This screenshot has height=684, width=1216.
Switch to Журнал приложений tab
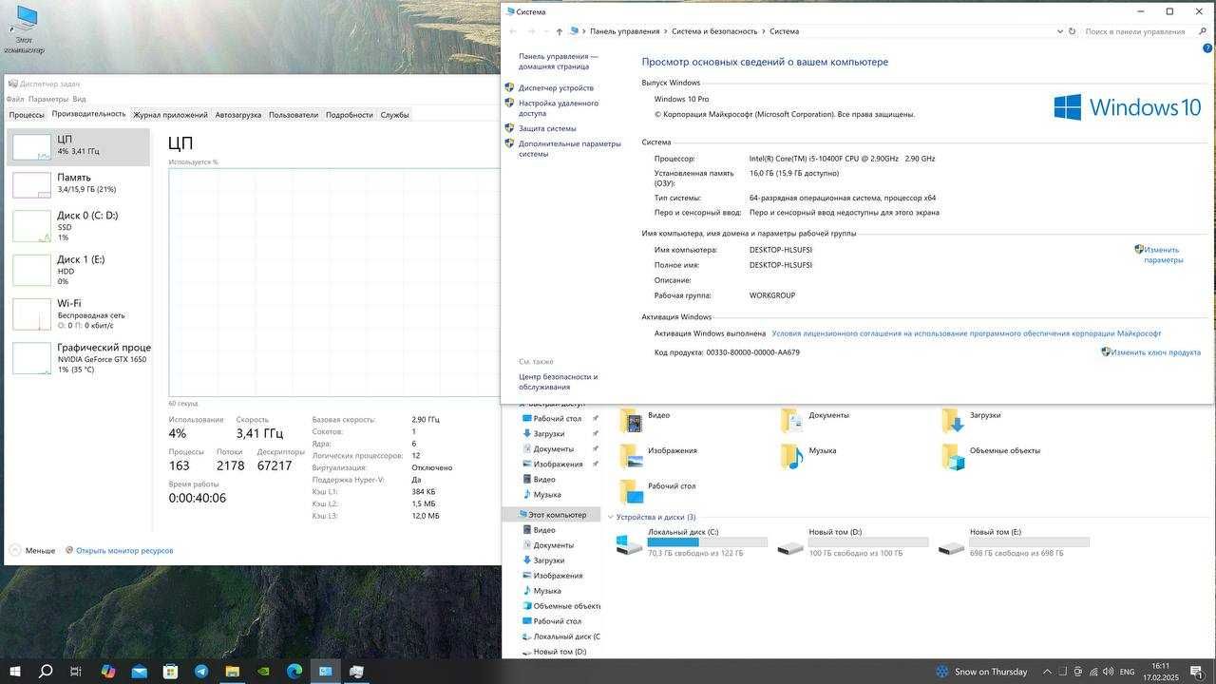click(x=170, y=115)
